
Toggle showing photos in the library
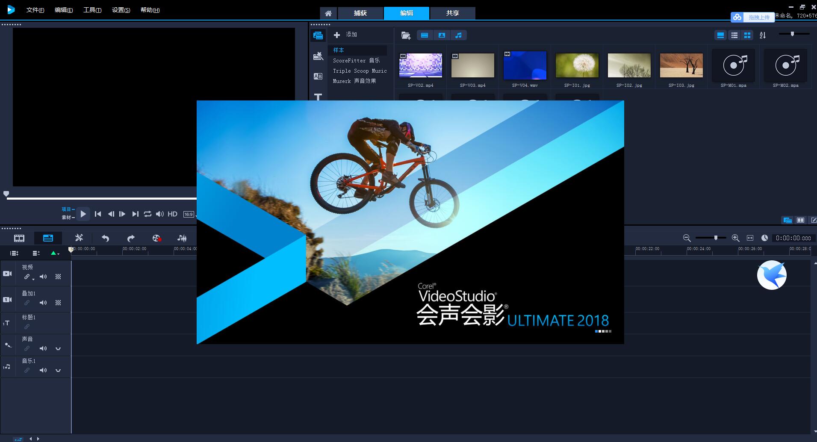(442, 35)
